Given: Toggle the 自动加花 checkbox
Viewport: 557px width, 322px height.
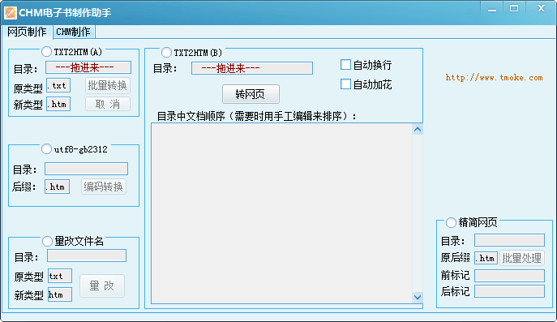Looking at the screenshot, I should click(x=345, y=84).
